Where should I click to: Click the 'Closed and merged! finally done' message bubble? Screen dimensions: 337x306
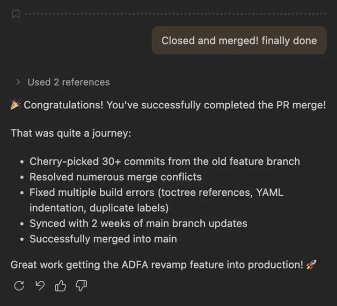point(239,41)
